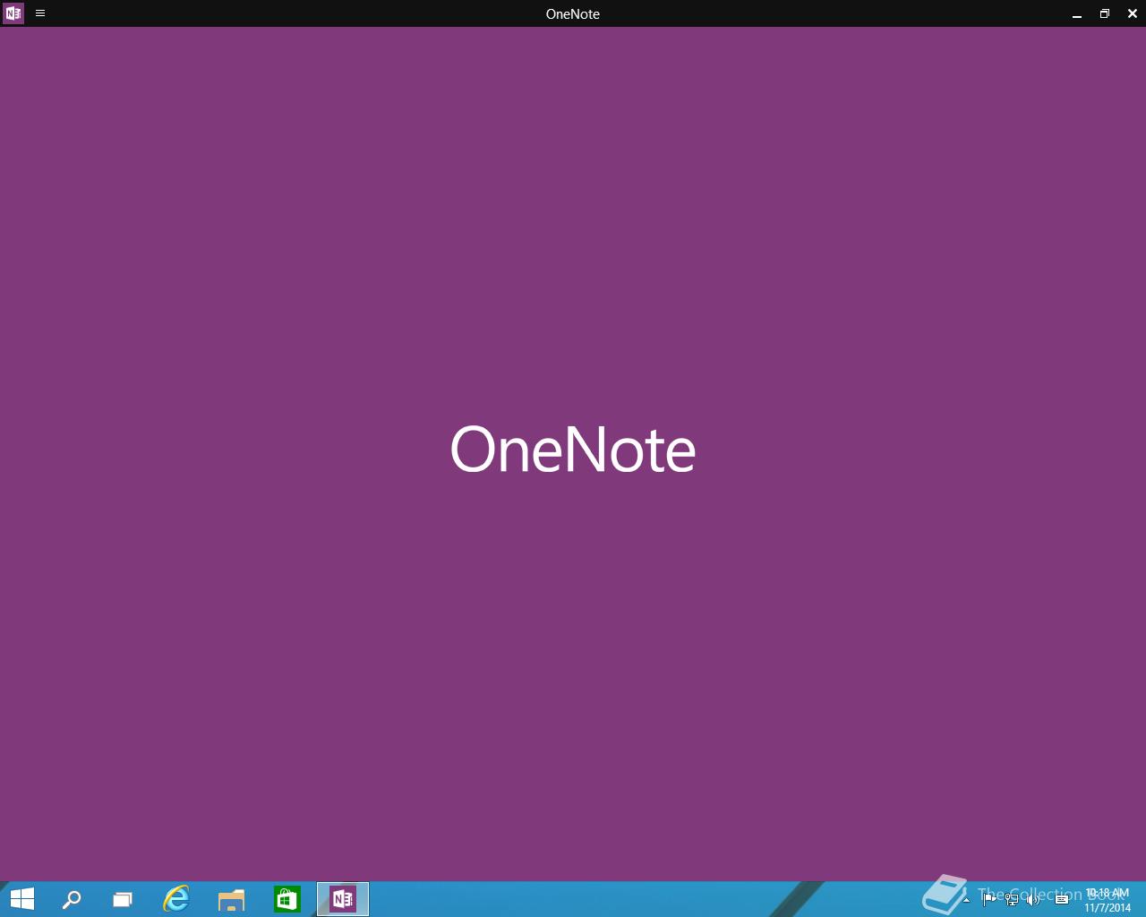Screen dimensions: 1146x917
Task: Open the hamburger app menu in title bar
Action: coord(40,13)
